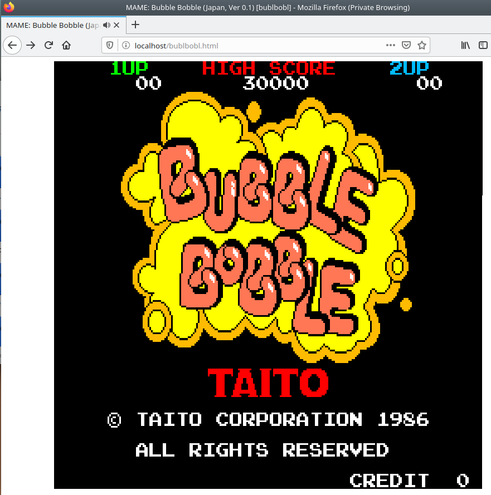Screen dimensions: 491x495
Task: Click the green 1UP label
Action: coord(129,68)
